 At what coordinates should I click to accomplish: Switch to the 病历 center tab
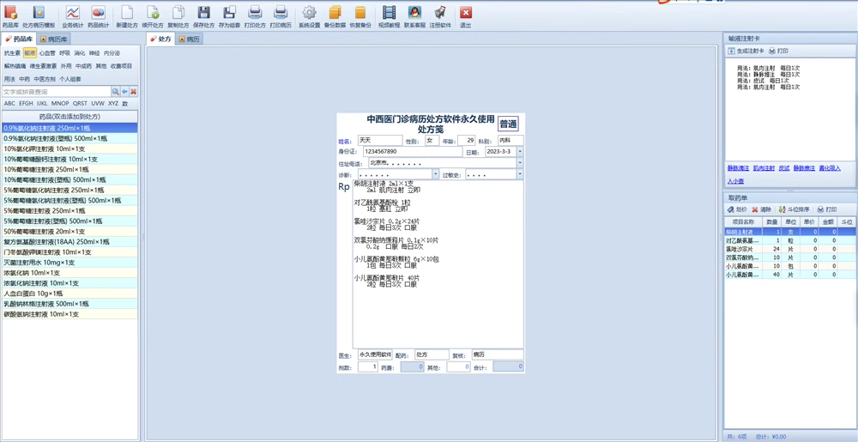[x=189, y=39]
